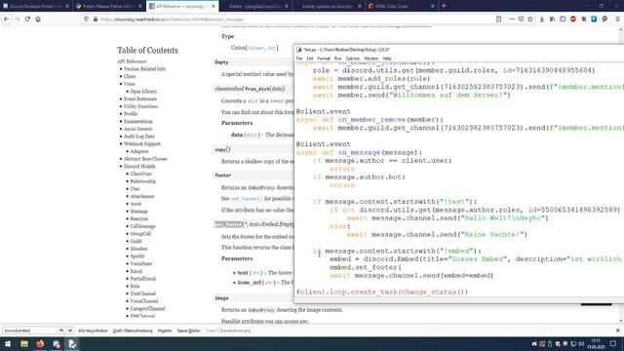Open TextChannel link in contents
Image resolution: width=624 pixels, height=351 pixels.
(143, 293)
